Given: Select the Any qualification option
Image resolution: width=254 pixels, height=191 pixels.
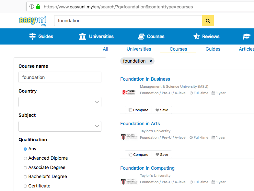Looking at the screenshot, I should [25, 149].
